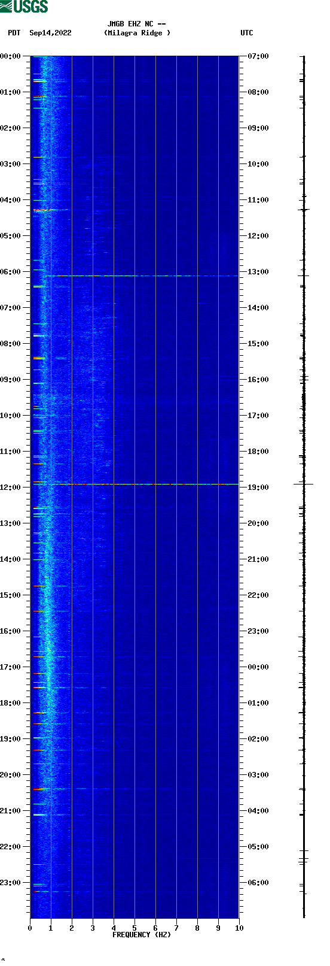Click the 'Sep14,2022' date label
This screenshot has height=966, width=330.
point(50,33)
